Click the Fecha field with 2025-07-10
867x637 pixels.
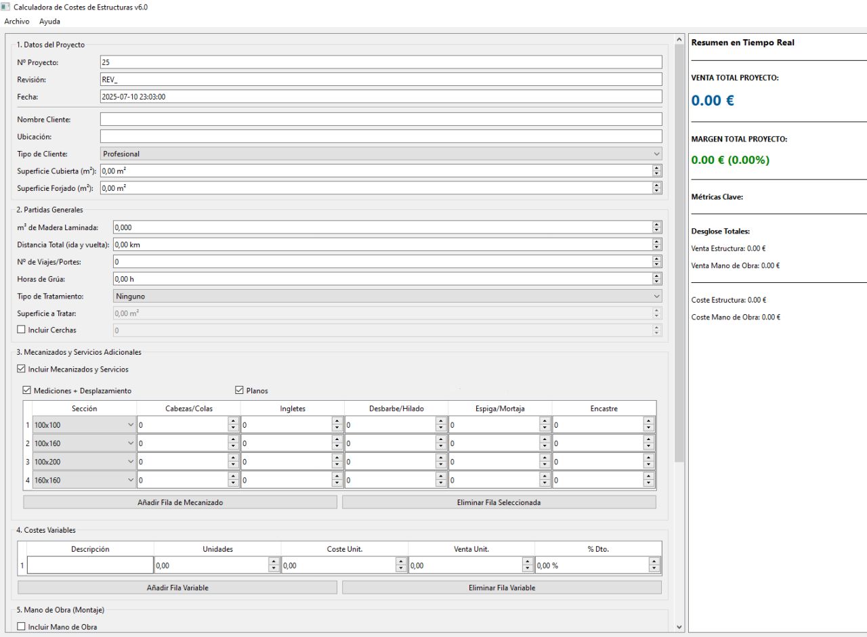(x=381, y=97)
